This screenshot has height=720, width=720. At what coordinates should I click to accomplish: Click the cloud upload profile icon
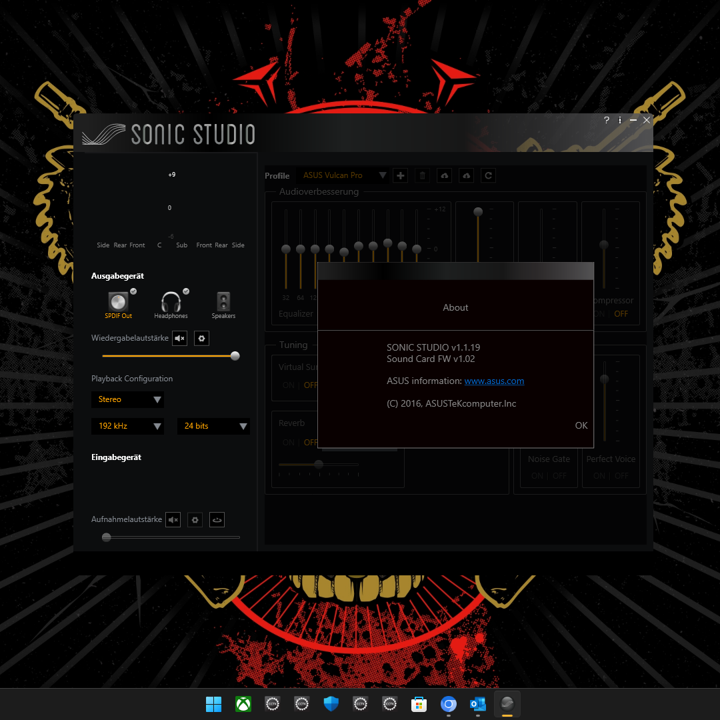click(445, 175)
